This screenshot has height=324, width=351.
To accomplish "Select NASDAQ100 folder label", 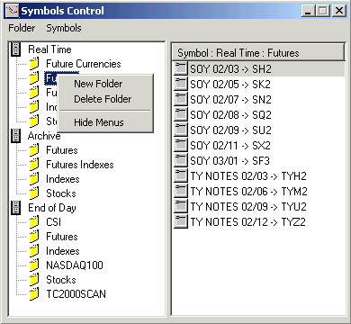I will click(75, 265).
